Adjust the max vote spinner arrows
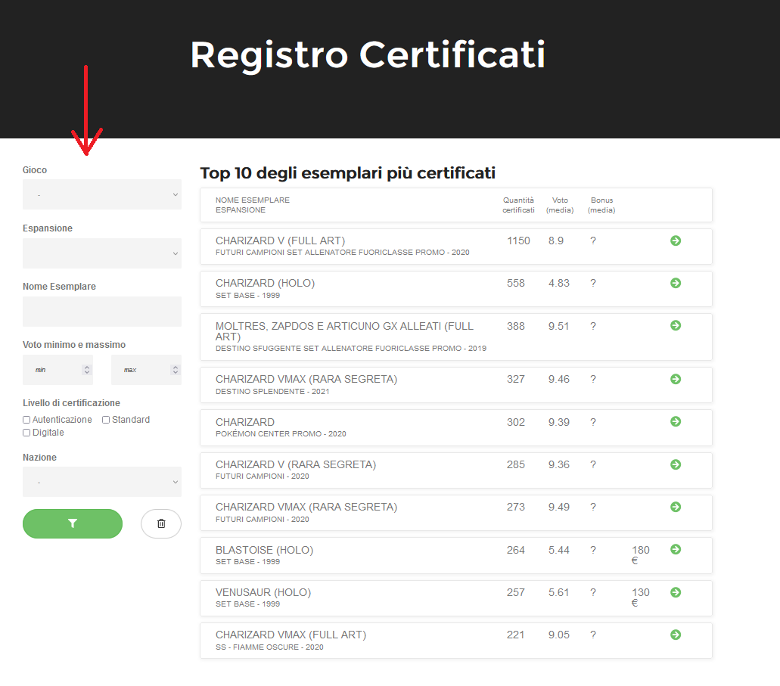 point(175,370)
